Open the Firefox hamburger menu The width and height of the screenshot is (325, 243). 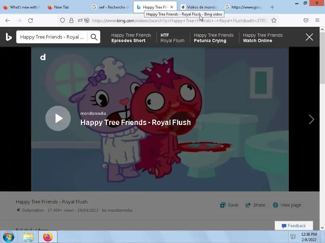click(317, 20)
